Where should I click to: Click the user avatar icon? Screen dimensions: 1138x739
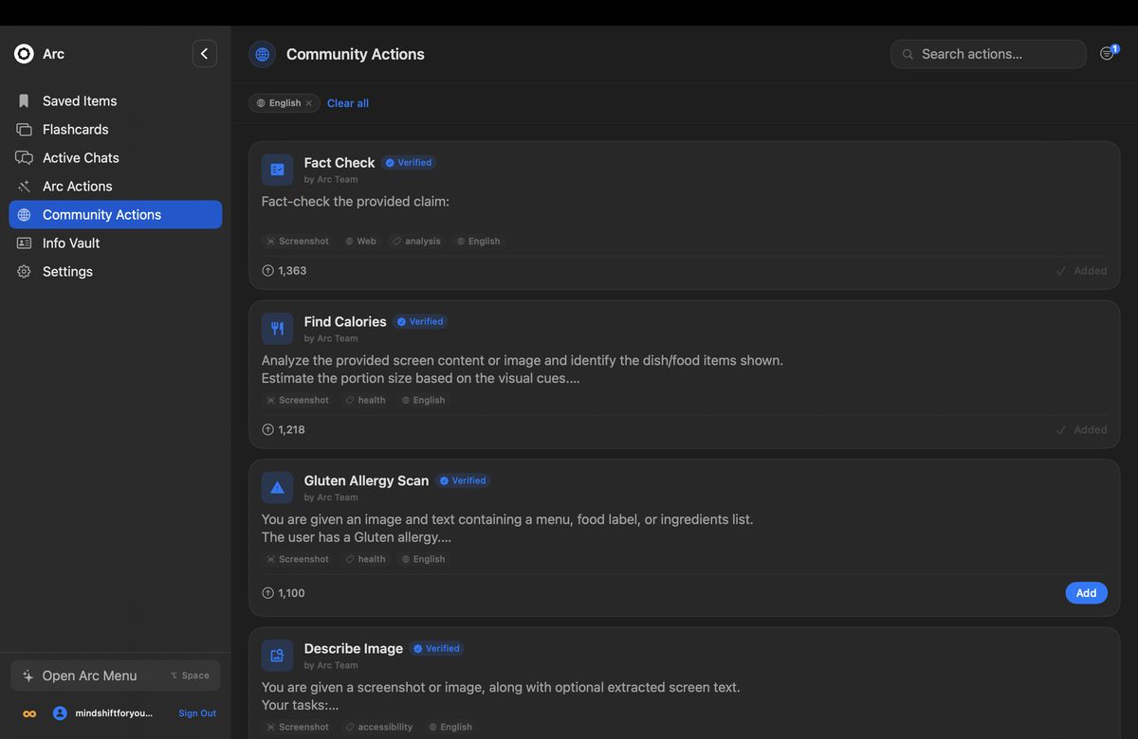(60, 713)
